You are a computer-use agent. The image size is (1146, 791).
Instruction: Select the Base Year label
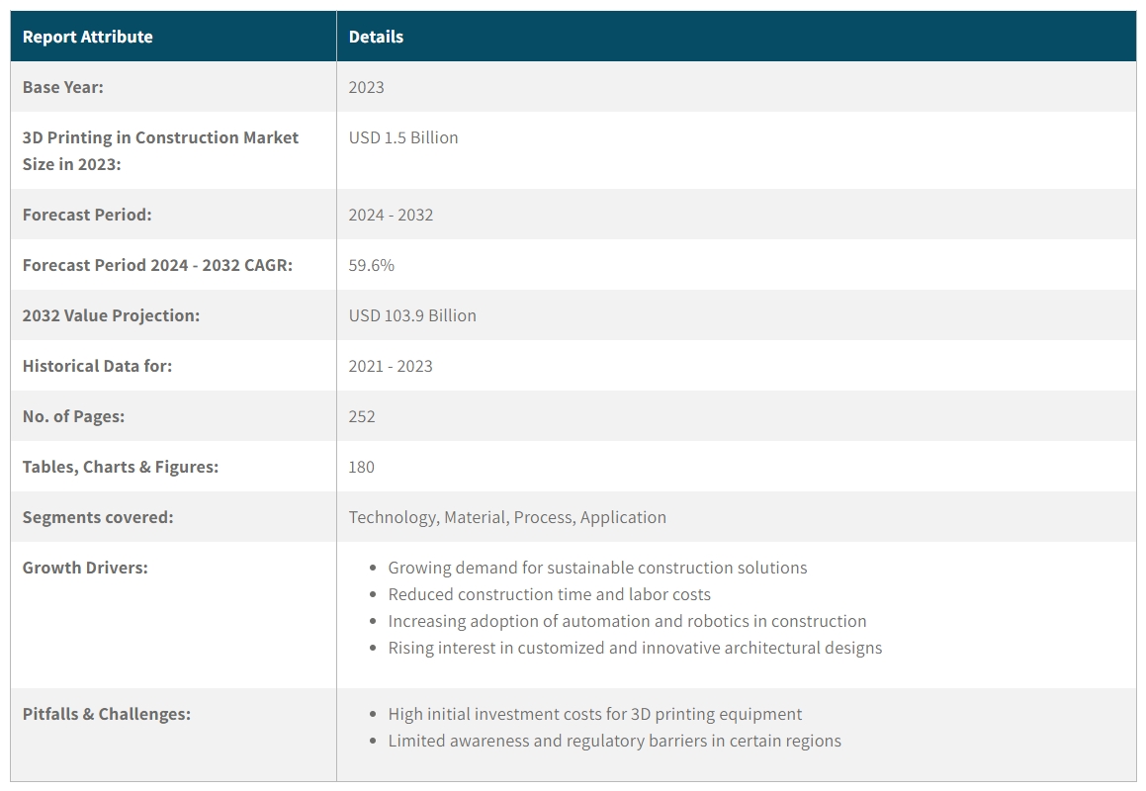(x=63, y=87)
